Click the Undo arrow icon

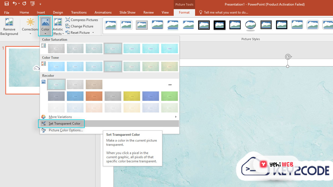14,4
